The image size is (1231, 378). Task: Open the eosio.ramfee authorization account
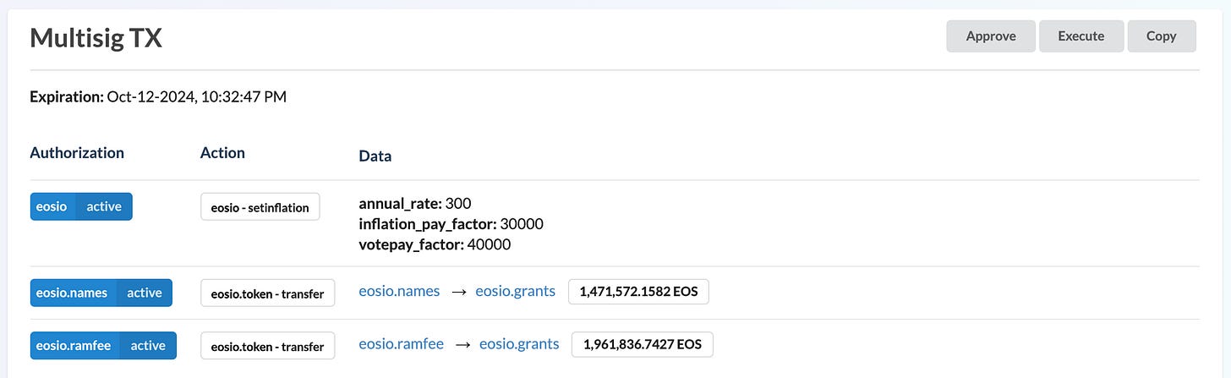tap(74, 345)
